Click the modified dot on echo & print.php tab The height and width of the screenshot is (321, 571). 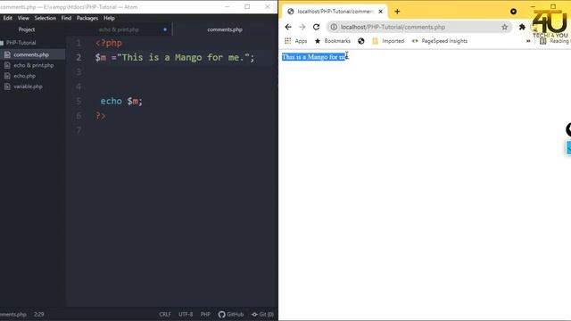[x=165, y=29]
